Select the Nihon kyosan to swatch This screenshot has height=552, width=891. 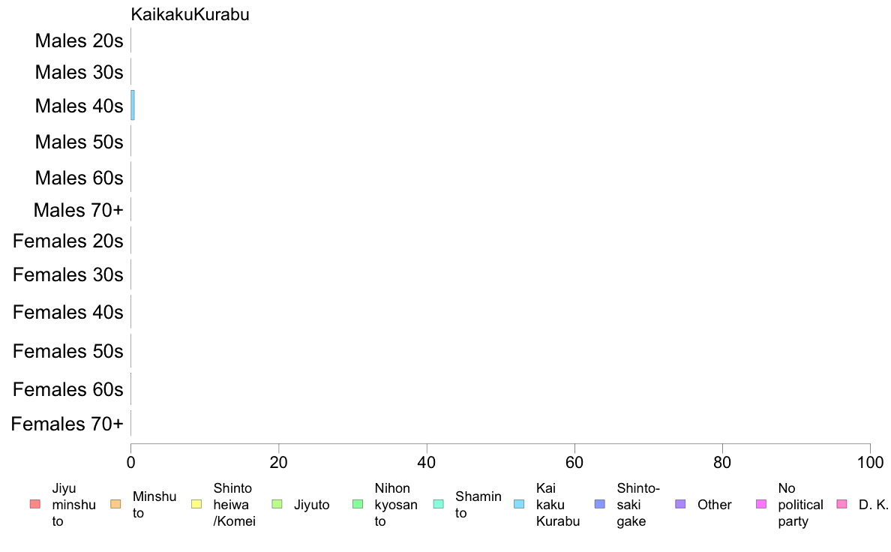pyautogui.click(x=358, y=504)
